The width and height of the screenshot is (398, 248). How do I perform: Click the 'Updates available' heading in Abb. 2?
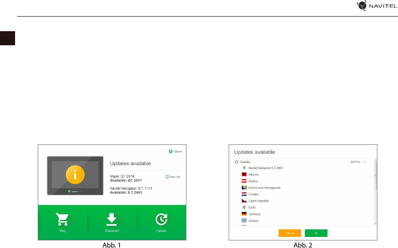(x=255, y=152)
